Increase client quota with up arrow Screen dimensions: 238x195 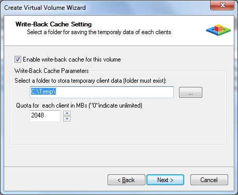67,113
